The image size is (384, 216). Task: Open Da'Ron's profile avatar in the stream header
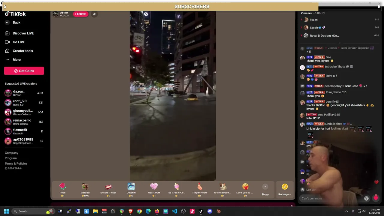(55, 14)
